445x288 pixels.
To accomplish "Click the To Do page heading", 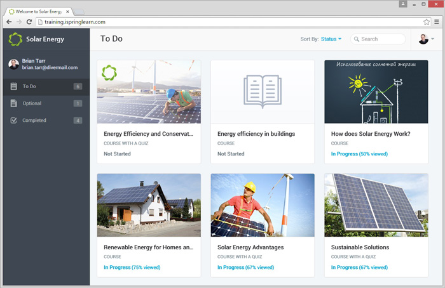I will (111, 39).
